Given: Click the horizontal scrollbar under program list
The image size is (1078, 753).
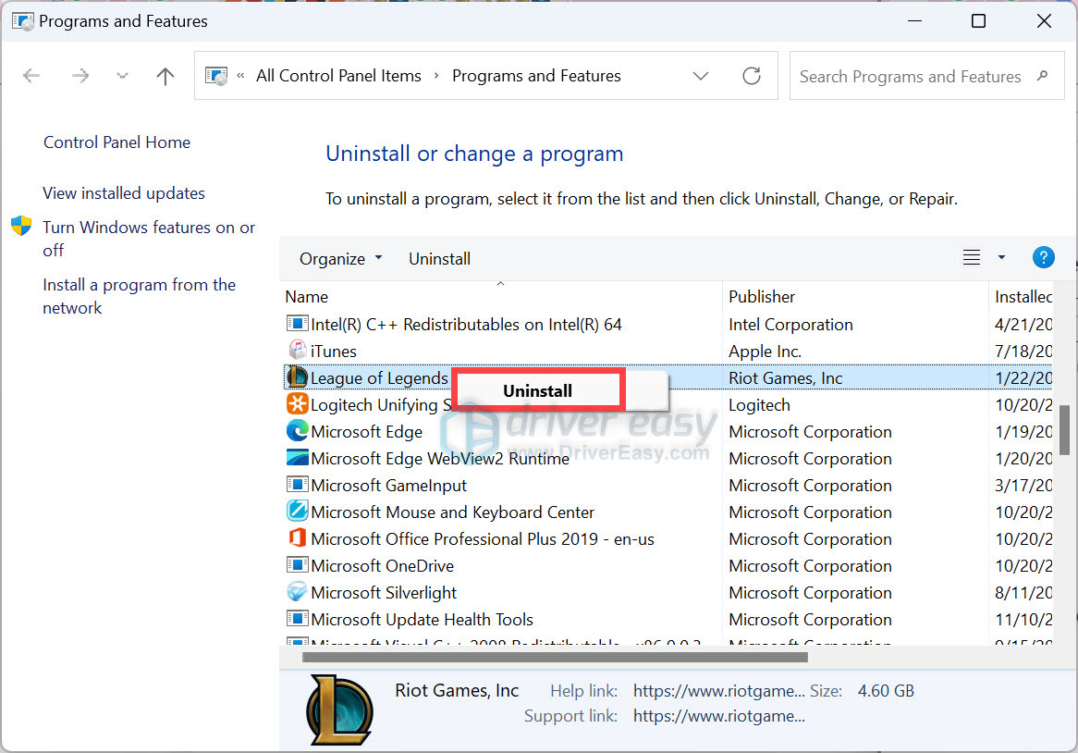Looking at the screenshot, I should [x=555, y=658].
